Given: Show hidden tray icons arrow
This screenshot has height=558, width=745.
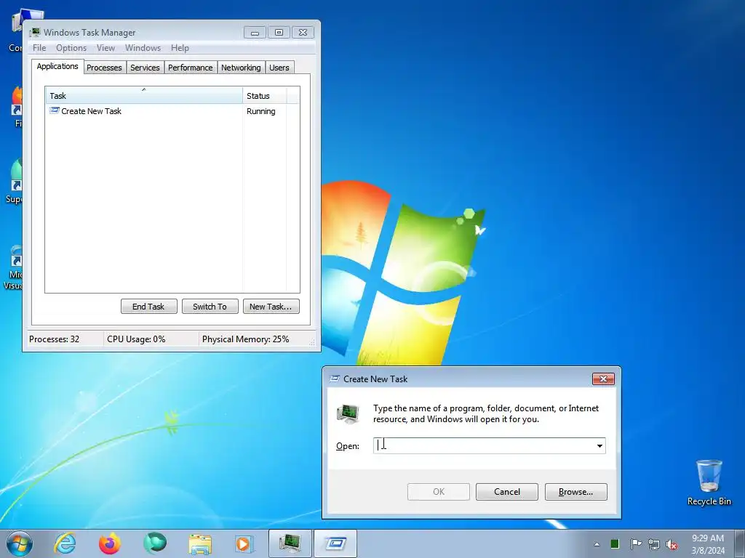Looking at the screenshot, I should [x=597, y=544].
